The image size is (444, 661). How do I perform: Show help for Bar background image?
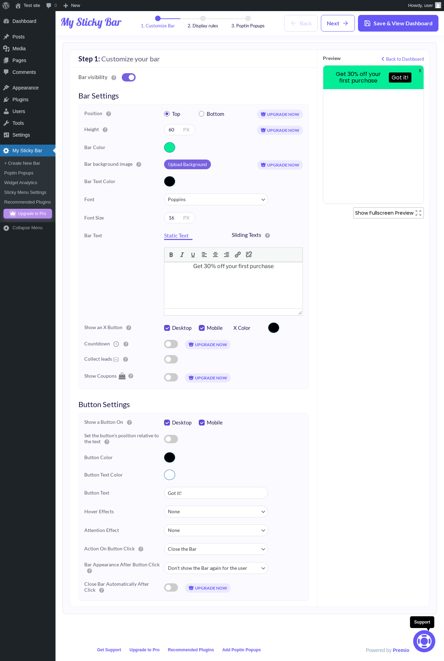tap(139, 164)
